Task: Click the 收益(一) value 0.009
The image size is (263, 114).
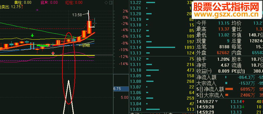Action: (224, 71)
